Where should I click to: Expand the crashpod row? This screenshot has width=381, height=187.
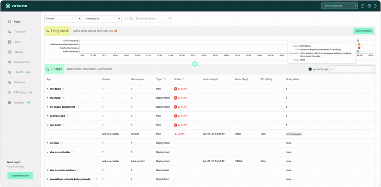tap(47, 98)
